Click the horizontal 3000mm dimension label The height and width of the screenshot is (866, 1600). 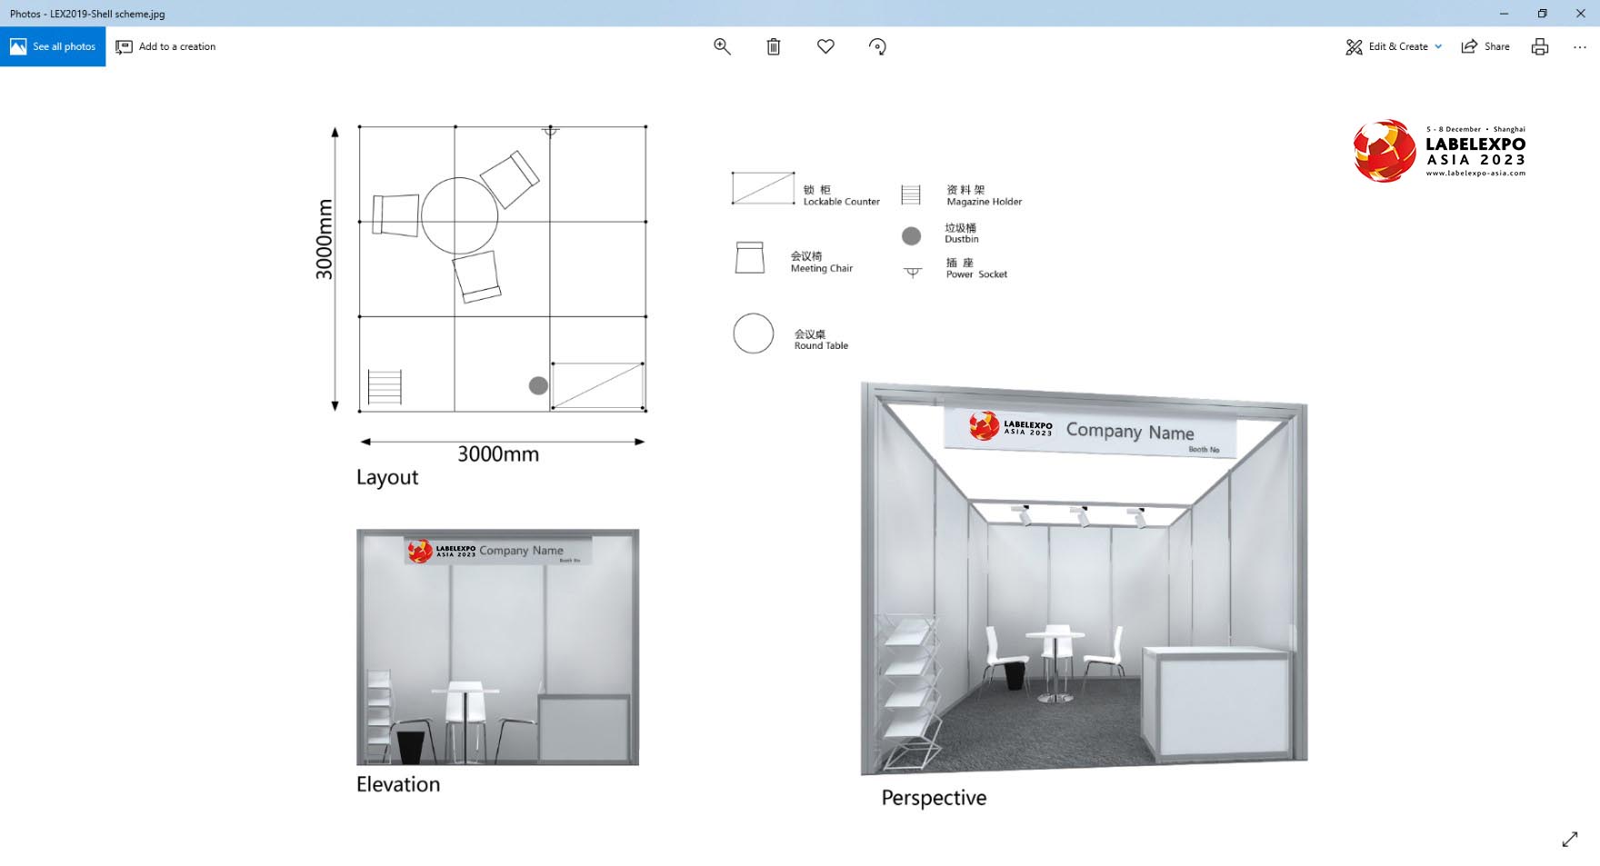click(x=498, y=453)
